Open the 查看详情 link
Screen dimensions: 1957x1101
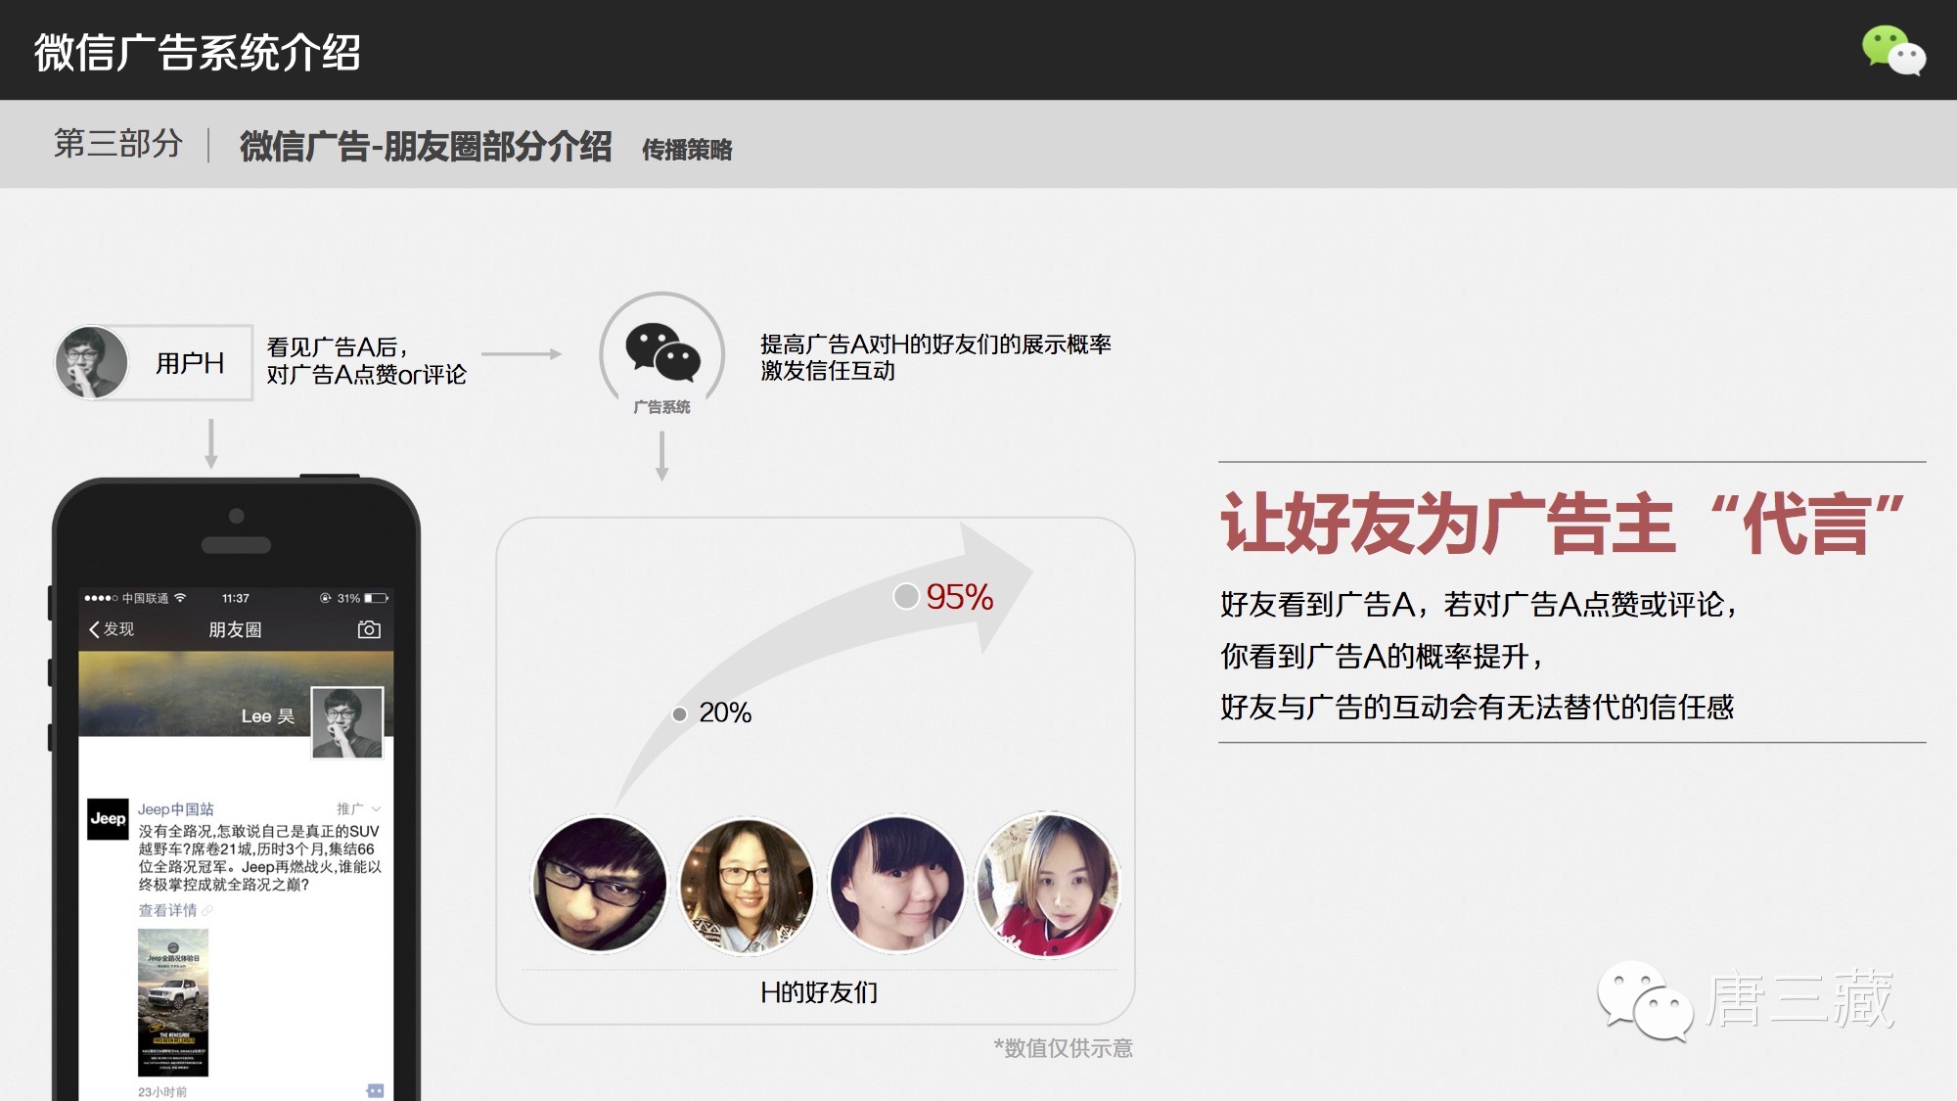(167, 910)
